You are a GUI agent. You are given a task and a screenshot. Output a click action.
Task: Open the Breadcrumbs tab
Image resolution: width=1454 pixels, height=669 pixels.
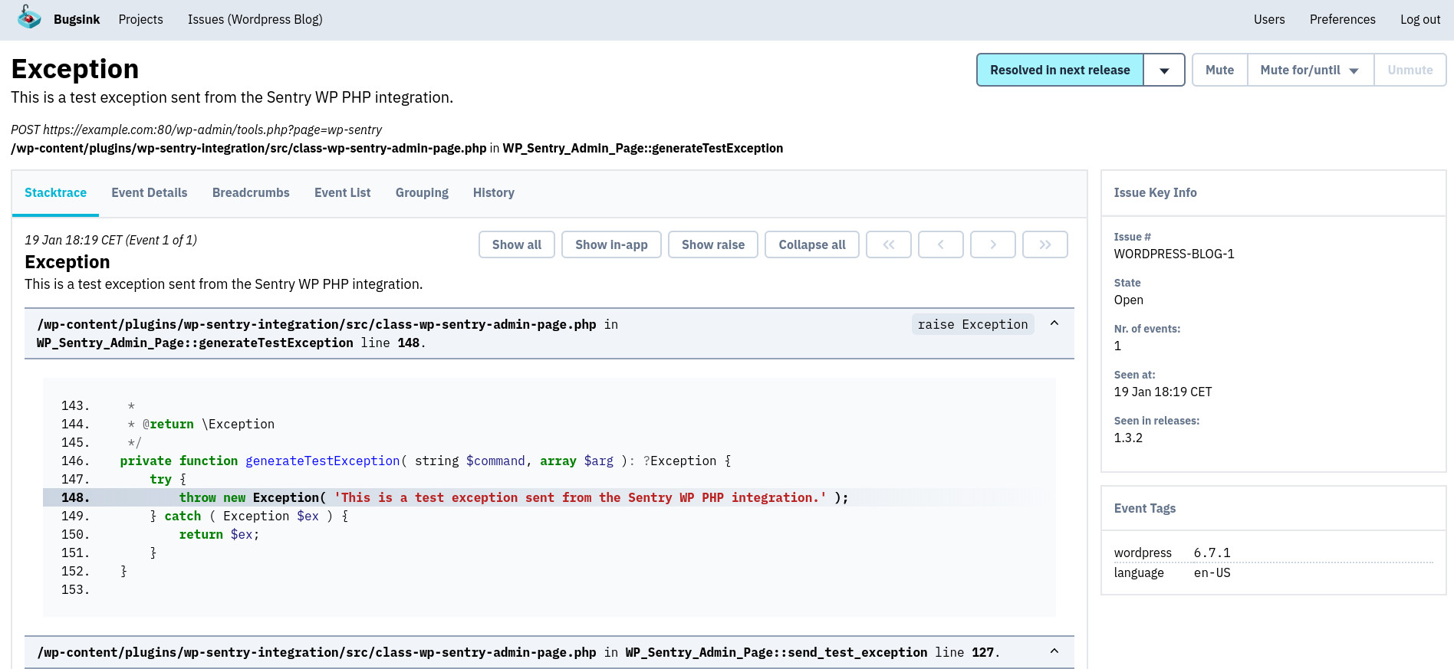pos(251,193)
